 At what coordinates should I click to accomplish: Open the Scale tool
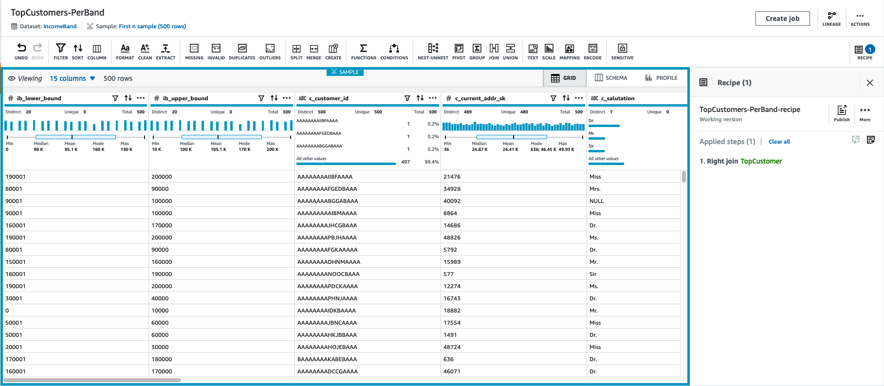click(x=549, y=51)
